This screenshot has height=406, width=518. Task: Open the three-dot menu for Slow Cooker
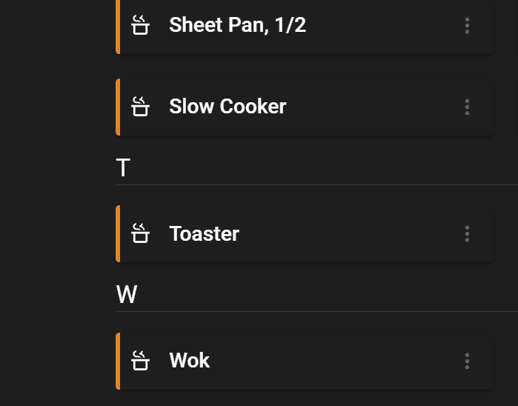(467, 107)
